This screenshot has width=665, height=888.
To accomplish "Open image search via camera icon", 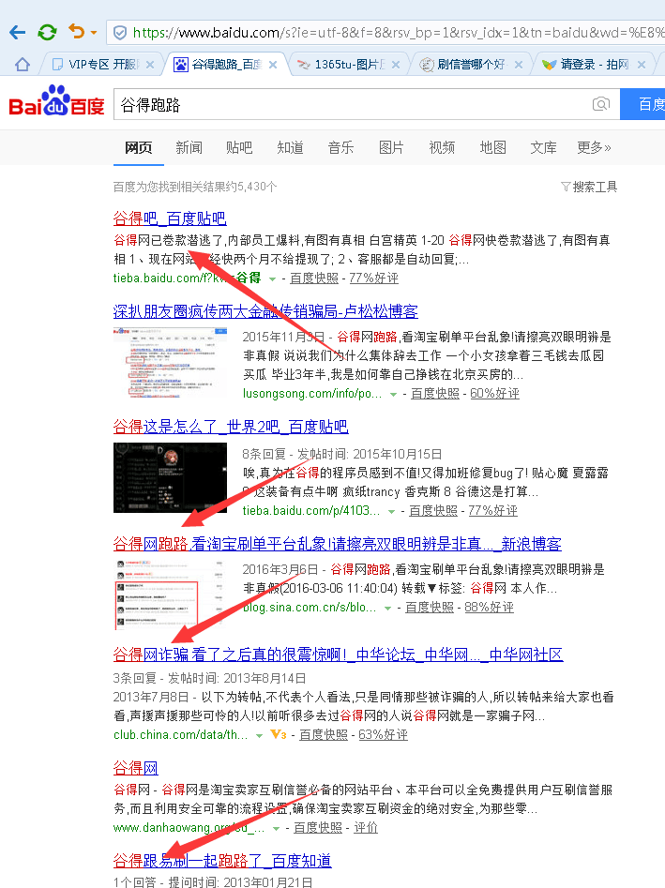I will [601, 104].
